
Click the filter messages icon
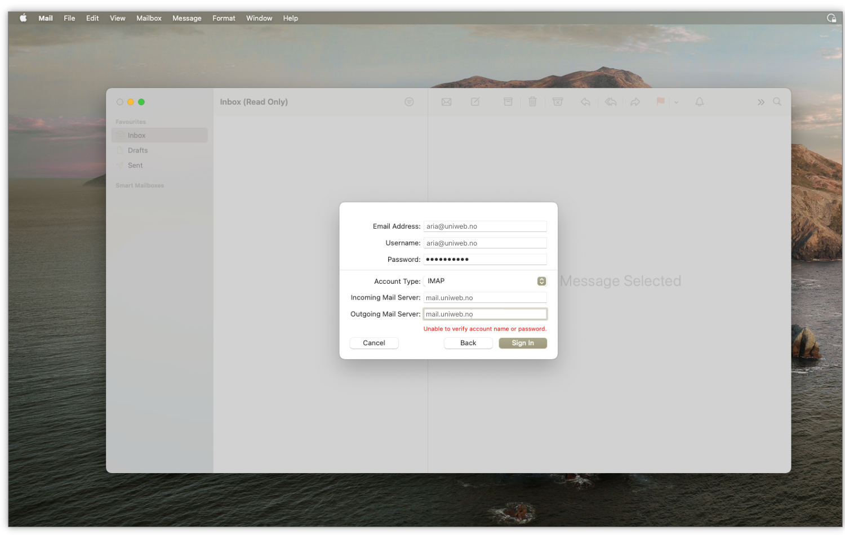409,102
